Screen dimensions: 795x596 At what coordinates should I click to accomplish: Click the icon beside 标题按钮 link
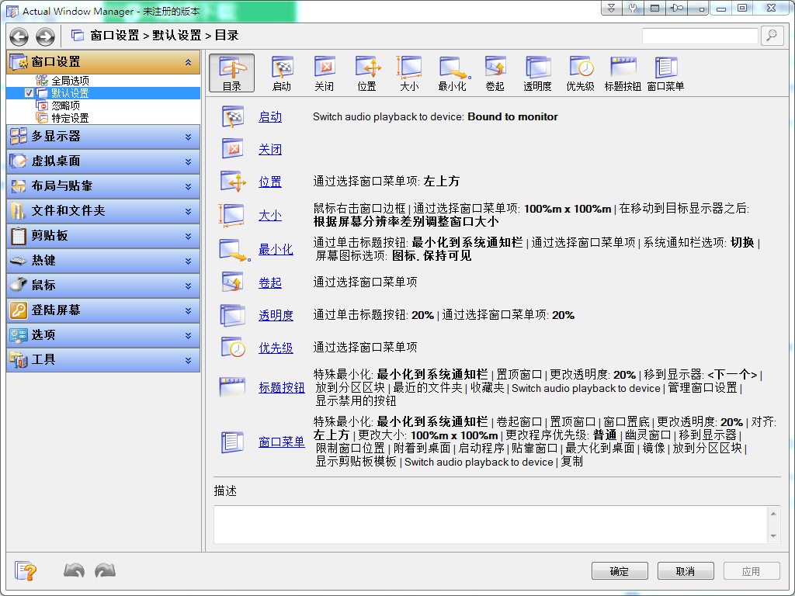point(232,388)
